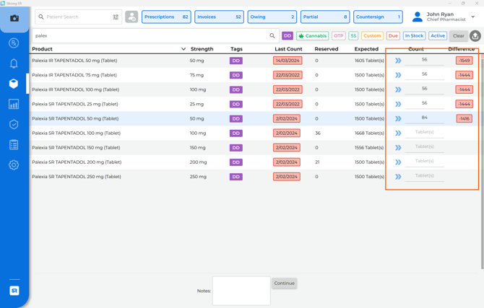
Task: Click the add patient profile icon
Action: click(131, 17)
